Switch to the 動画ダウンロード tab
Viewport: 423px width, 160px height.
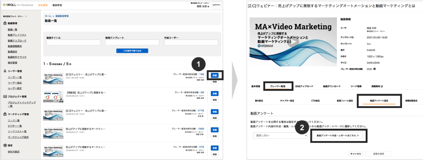point(332,86)
